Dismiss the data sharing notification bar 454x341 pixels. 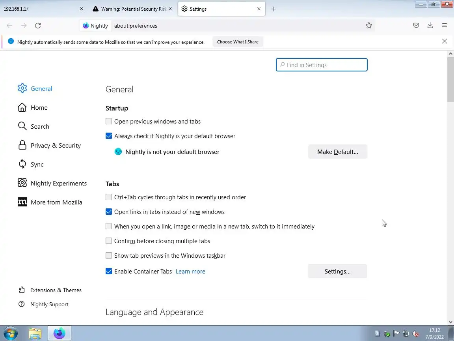pos(445,41)
